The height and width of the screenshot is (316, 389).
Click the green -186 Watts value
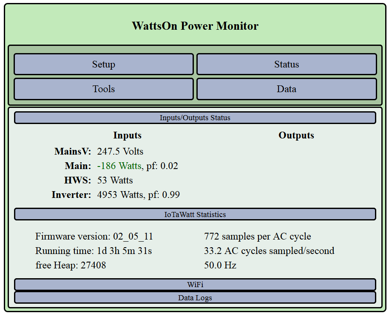119,166
